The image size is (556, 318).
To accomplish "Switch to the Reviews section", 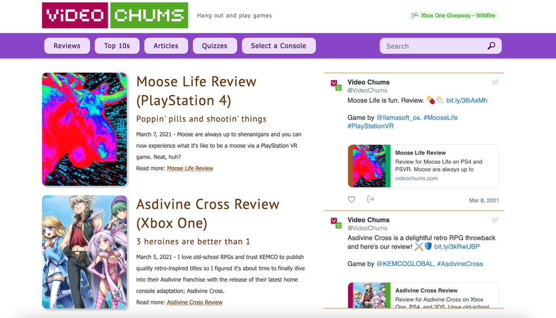I will pos(67,46).
